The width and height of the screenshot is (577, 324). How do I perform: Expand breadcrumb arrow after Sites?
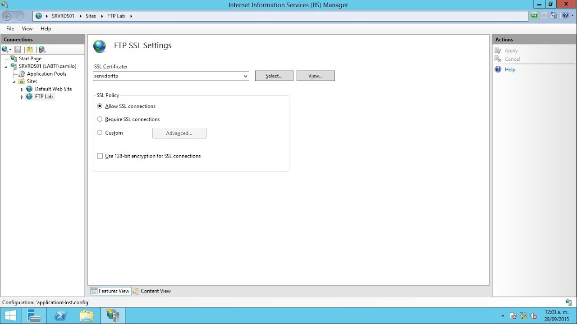(102, 16)
